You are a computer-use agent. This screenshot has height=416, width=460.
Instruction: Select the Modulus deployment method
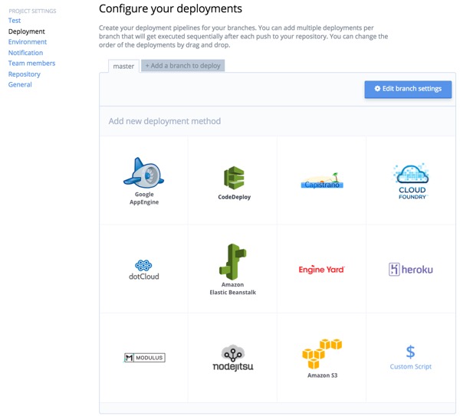pos(144,357)
